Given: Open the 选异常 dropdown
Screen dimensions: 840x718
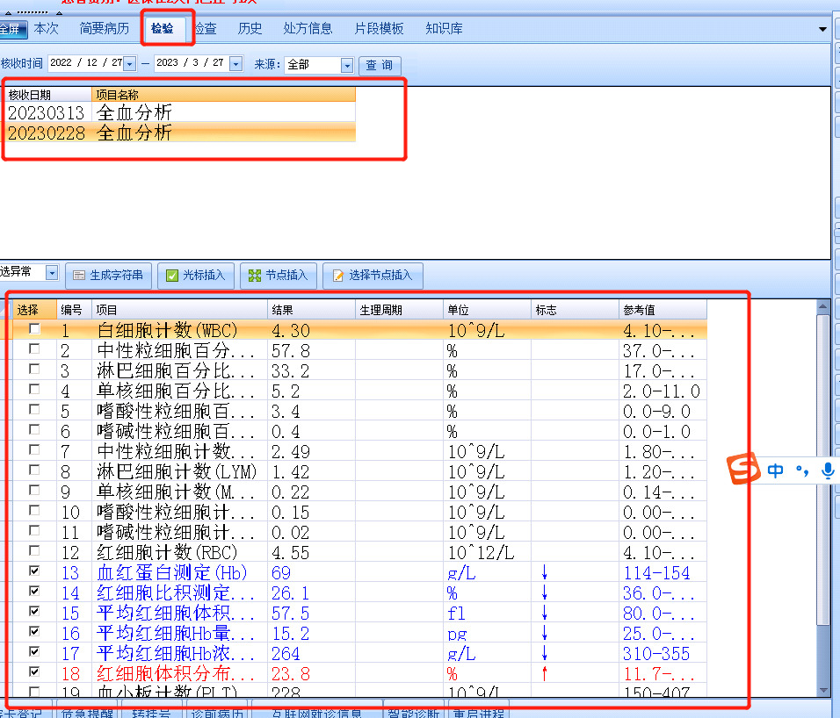Looking at the screenshot, I should (x=52, y=273).
